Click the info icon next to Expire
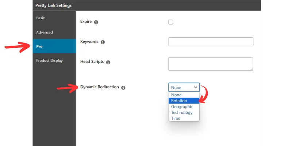Image resolution: width=292 pixels, height=146 pixels. tap(96, 22)
